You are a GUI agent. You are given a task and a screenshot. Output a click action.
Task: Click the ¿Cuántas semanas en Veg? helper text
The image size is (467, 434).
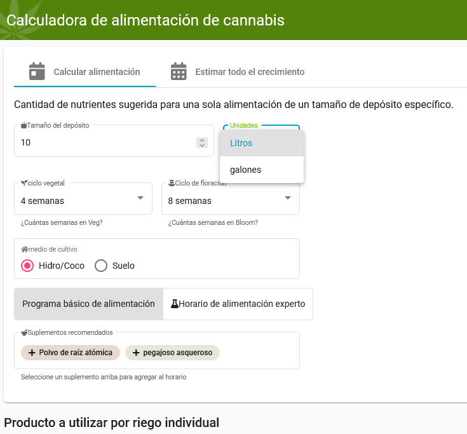(62, 222)
